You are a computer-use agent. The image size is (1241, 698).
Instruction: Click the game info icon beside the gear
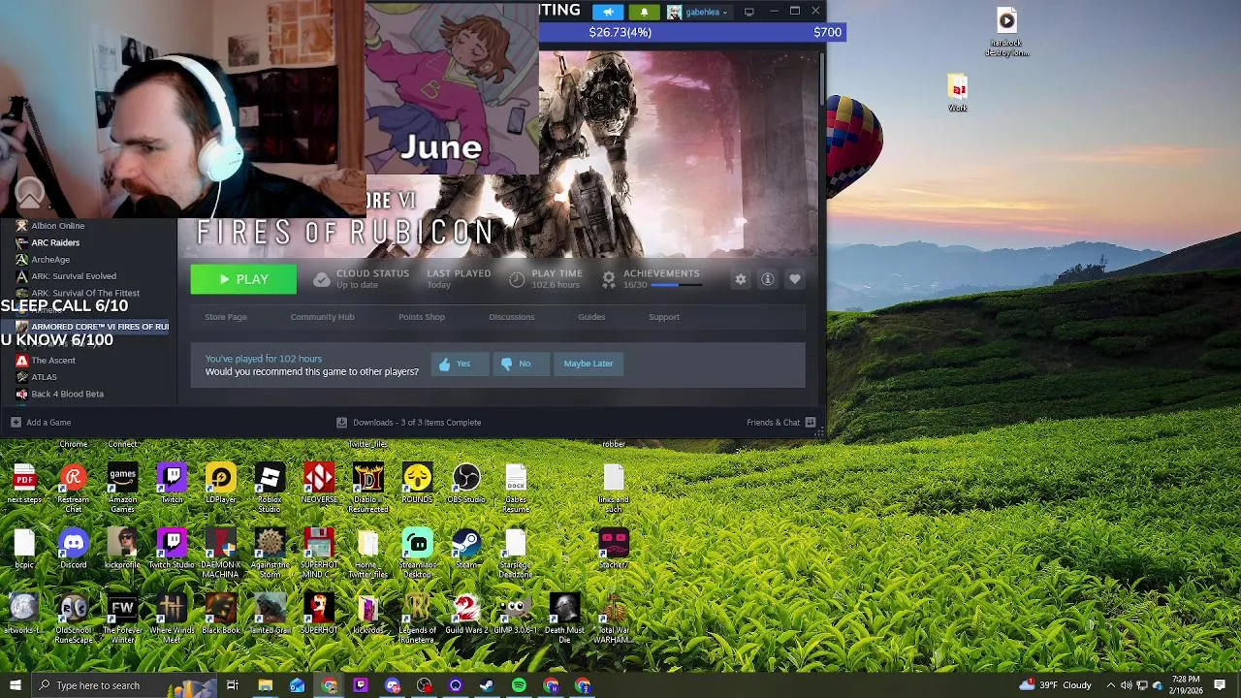(768, 279)
